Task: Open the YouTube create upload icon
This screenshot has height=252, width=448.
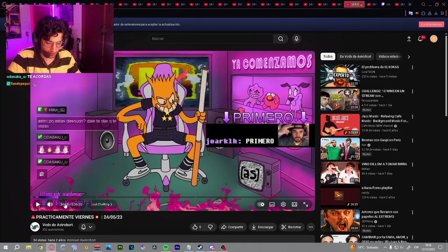Action: pos(409,39)
